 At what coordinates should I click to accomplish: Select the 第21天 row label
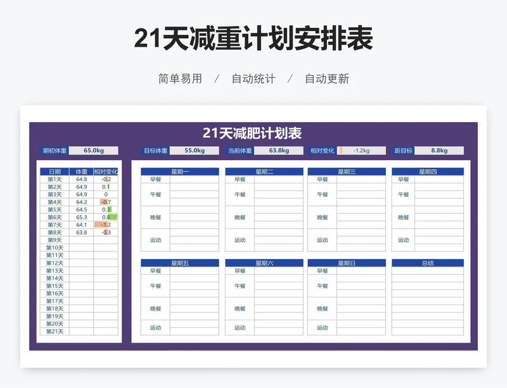point(55,332)
